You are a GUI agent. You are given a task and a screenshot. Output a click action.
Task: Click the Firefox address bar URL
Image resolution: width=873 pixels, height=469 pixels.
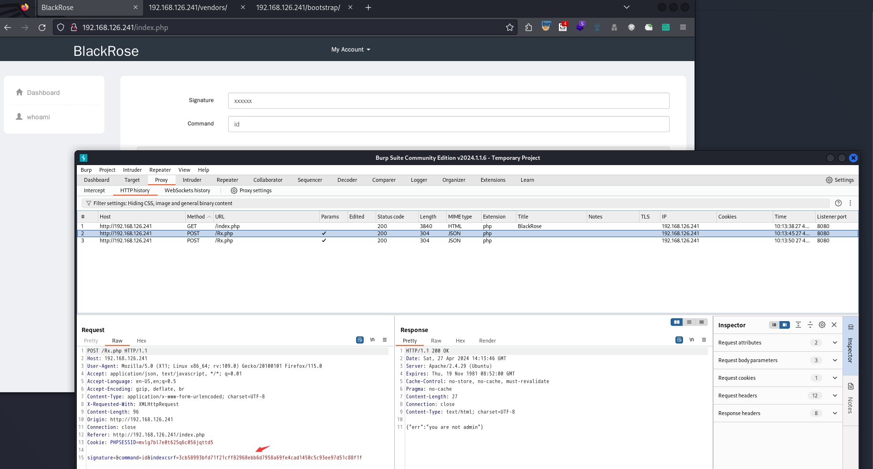pos(125,28)
